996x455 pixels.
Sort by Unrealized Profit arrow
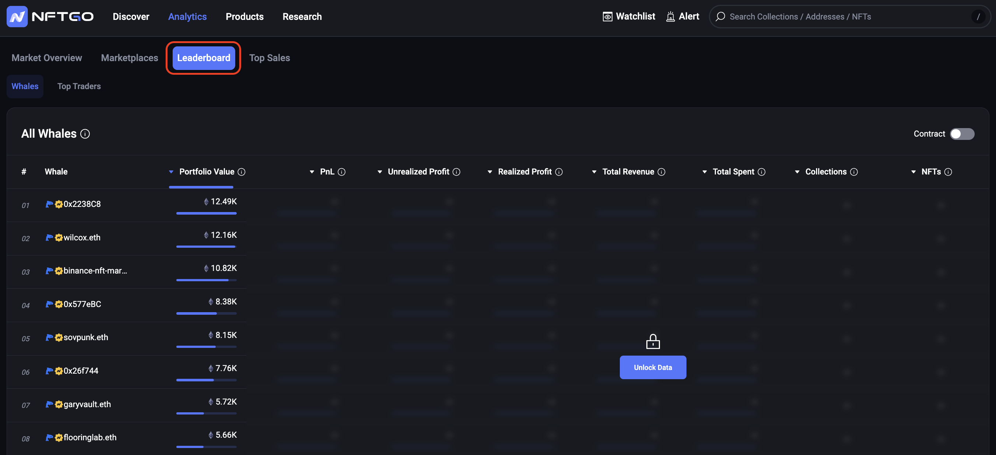point(380,172)
